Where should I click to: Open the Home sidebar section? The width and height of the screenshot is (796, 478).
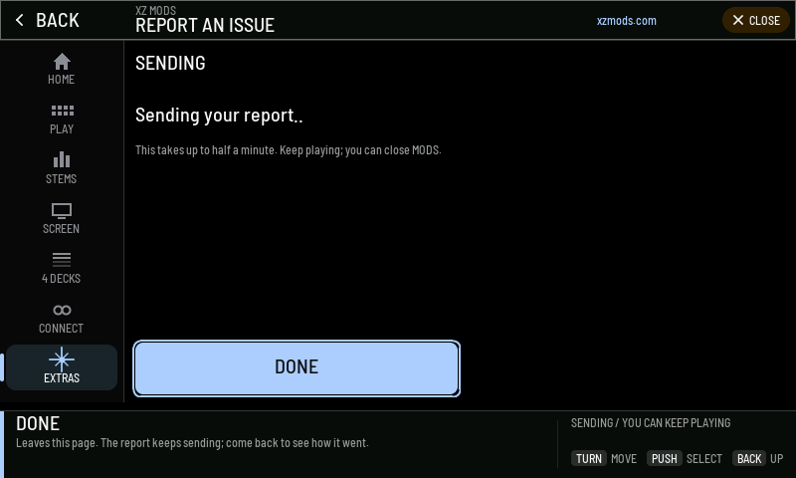coord(62,69)
